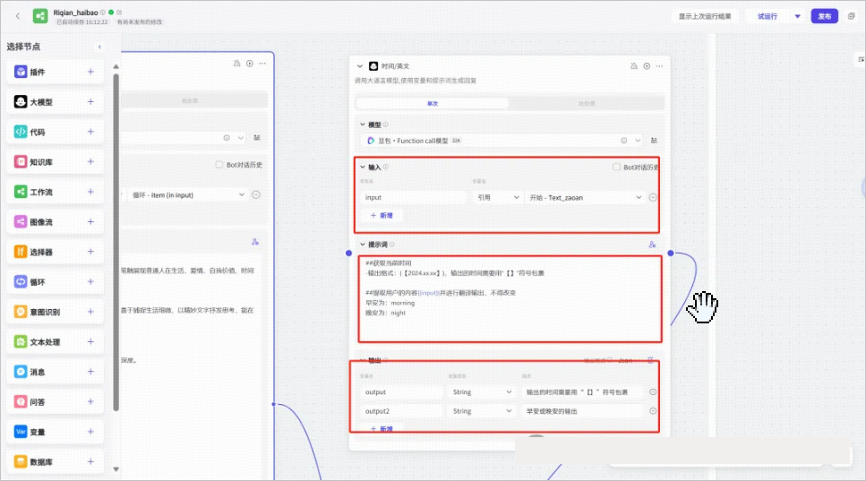This screenshot has height=481, width=866.
Task: Open String type dropdown for output
Action: (x=482, y=392)
